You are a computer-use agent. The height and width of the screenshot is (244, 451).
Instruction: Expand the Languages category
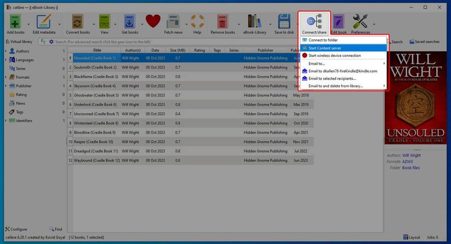6,60
